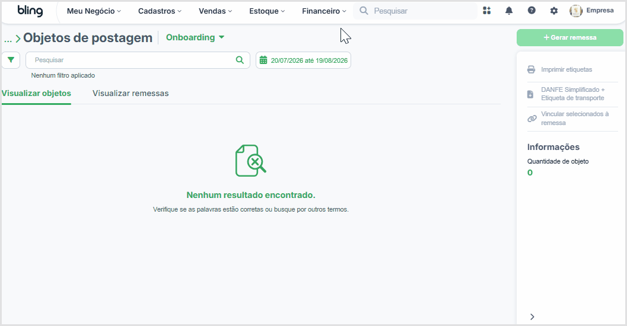Click the Informações heading

click(553, 147)
